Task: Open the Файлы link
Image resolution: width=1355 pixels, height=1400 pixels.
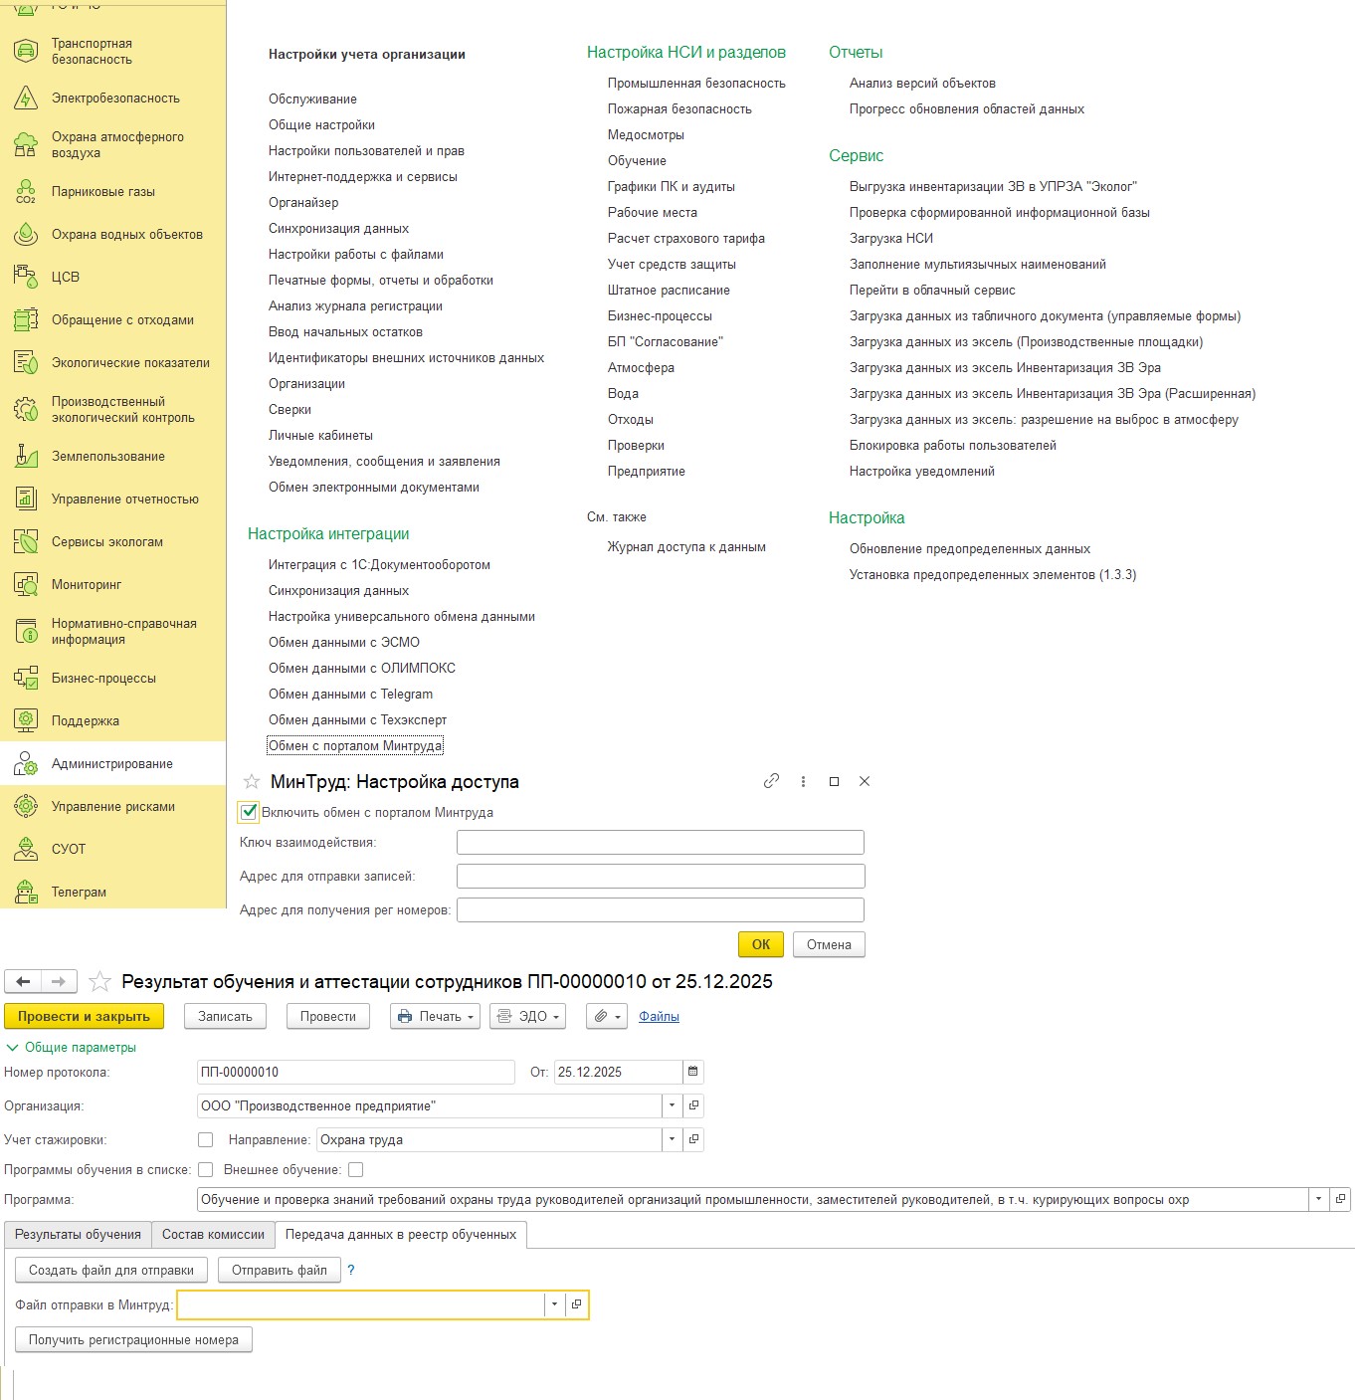Action: tap(659, 1016)
